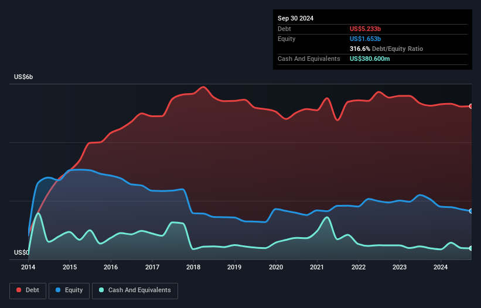Click the US$5.233b debt value
481x308 pixels.
coord(365,29)
